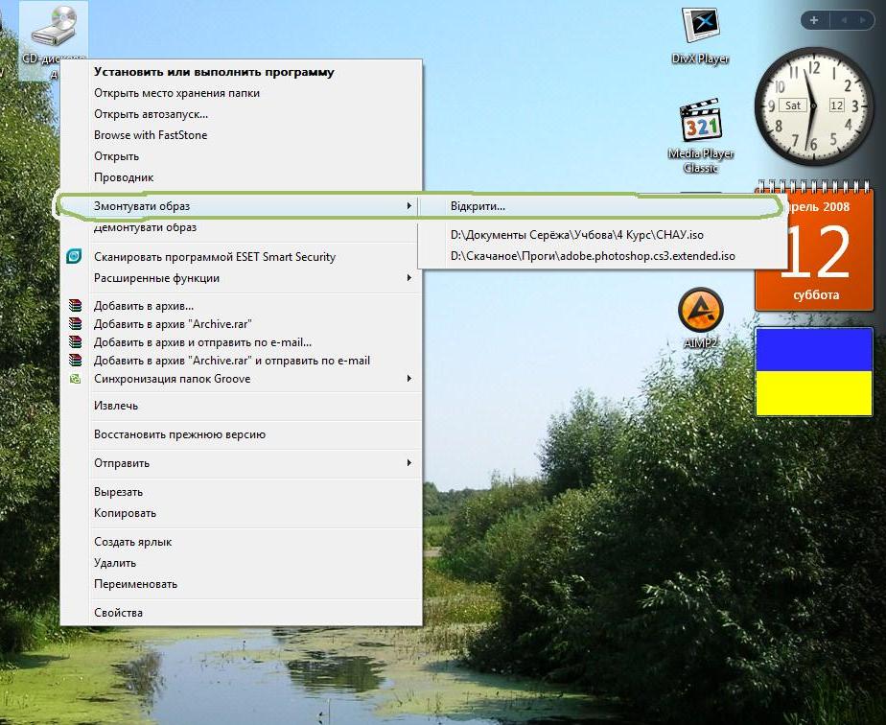The width and height of the screenshot is (886, 725).
Task: Click 'Установить или выполнить программу'
Action: (214, 72)
